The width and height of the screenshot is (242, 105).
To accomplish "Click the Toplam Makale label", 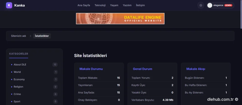I will (88, 78).
